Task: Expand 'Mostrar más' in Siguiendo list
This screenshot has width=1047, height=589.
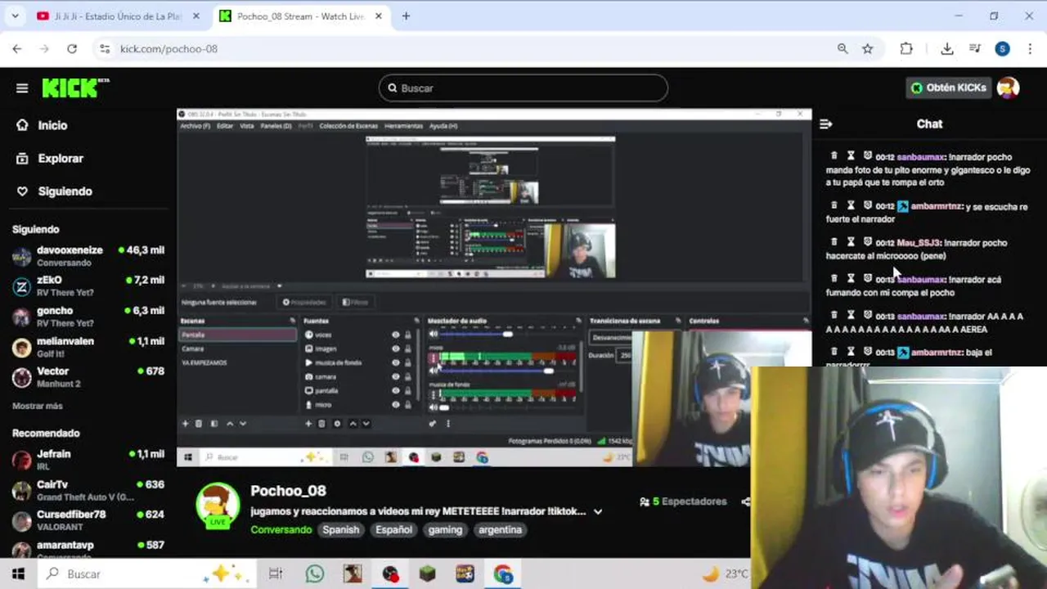Action: [x=38, y=406]
